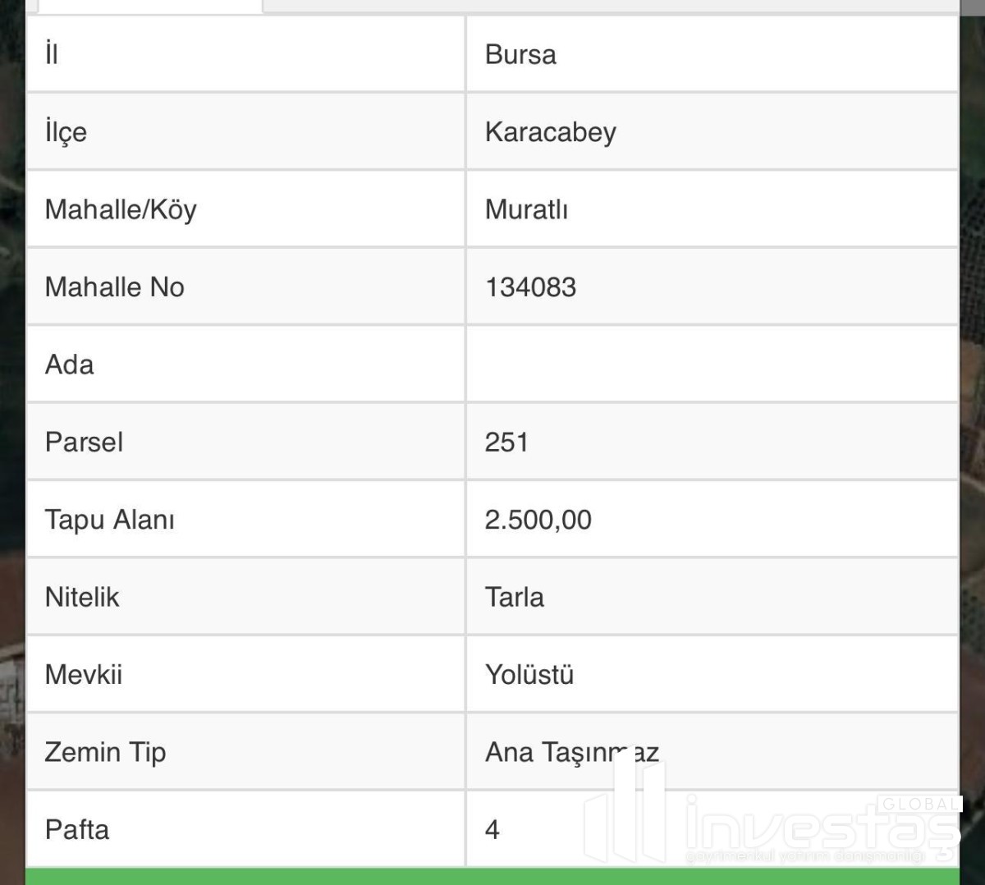Click the green bar below the table
The width and height of the screenshot is (985, 885).
(x=492, y=875)
